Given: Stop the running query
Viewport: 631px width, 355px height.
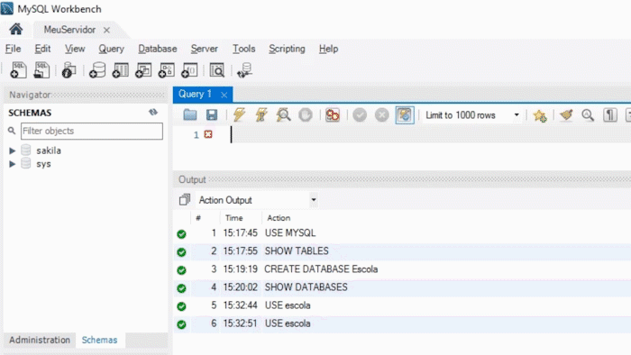Looking at the screenshot, I should point(306,115).
